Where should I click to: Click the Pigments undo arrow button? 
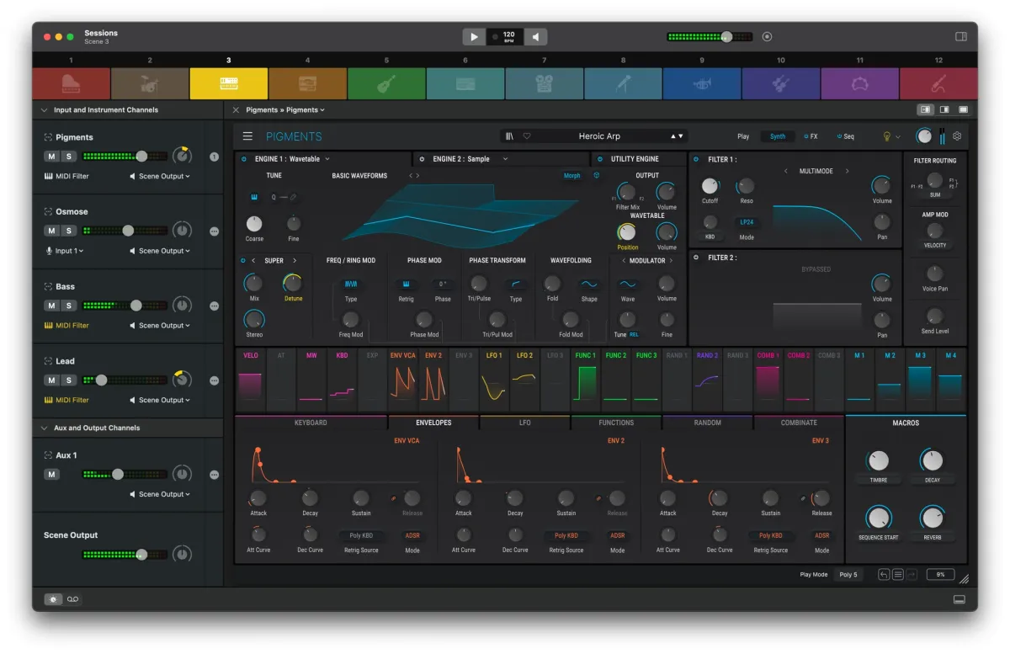pos(884,575)
